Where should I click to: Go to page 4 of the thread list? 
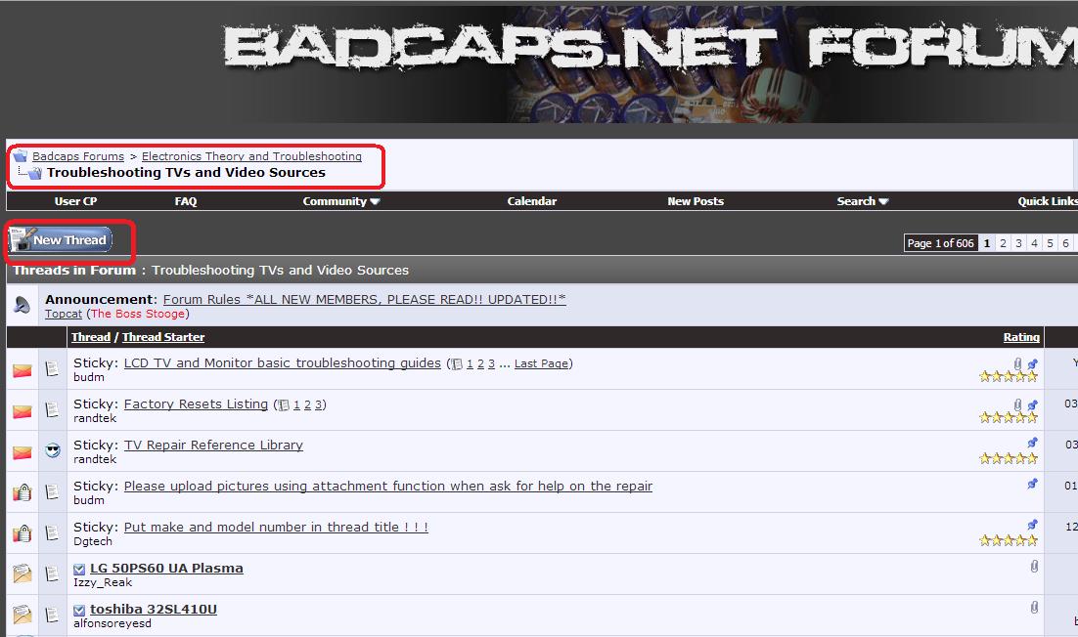click(x=1034, y=243)
